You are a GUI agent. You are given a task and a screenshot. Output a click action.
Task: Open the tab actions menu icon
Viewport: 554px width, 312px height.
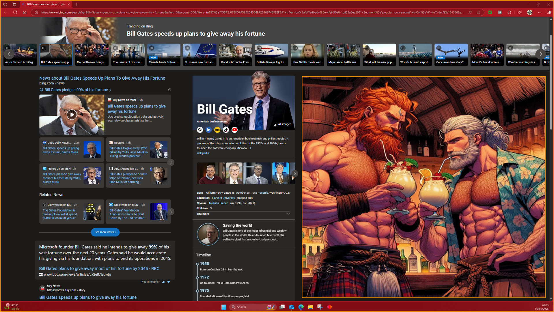(x=14, y=4)
